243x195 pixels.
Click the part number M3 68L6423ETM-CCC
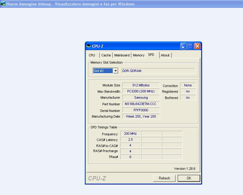click(x=141, y=104)
